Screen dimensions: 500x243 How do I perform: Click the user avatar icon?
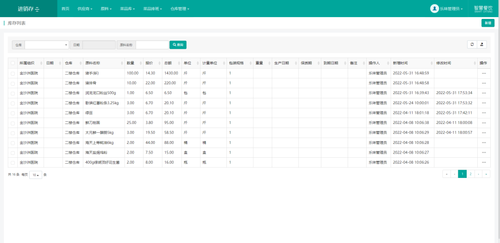coord(434,9)
